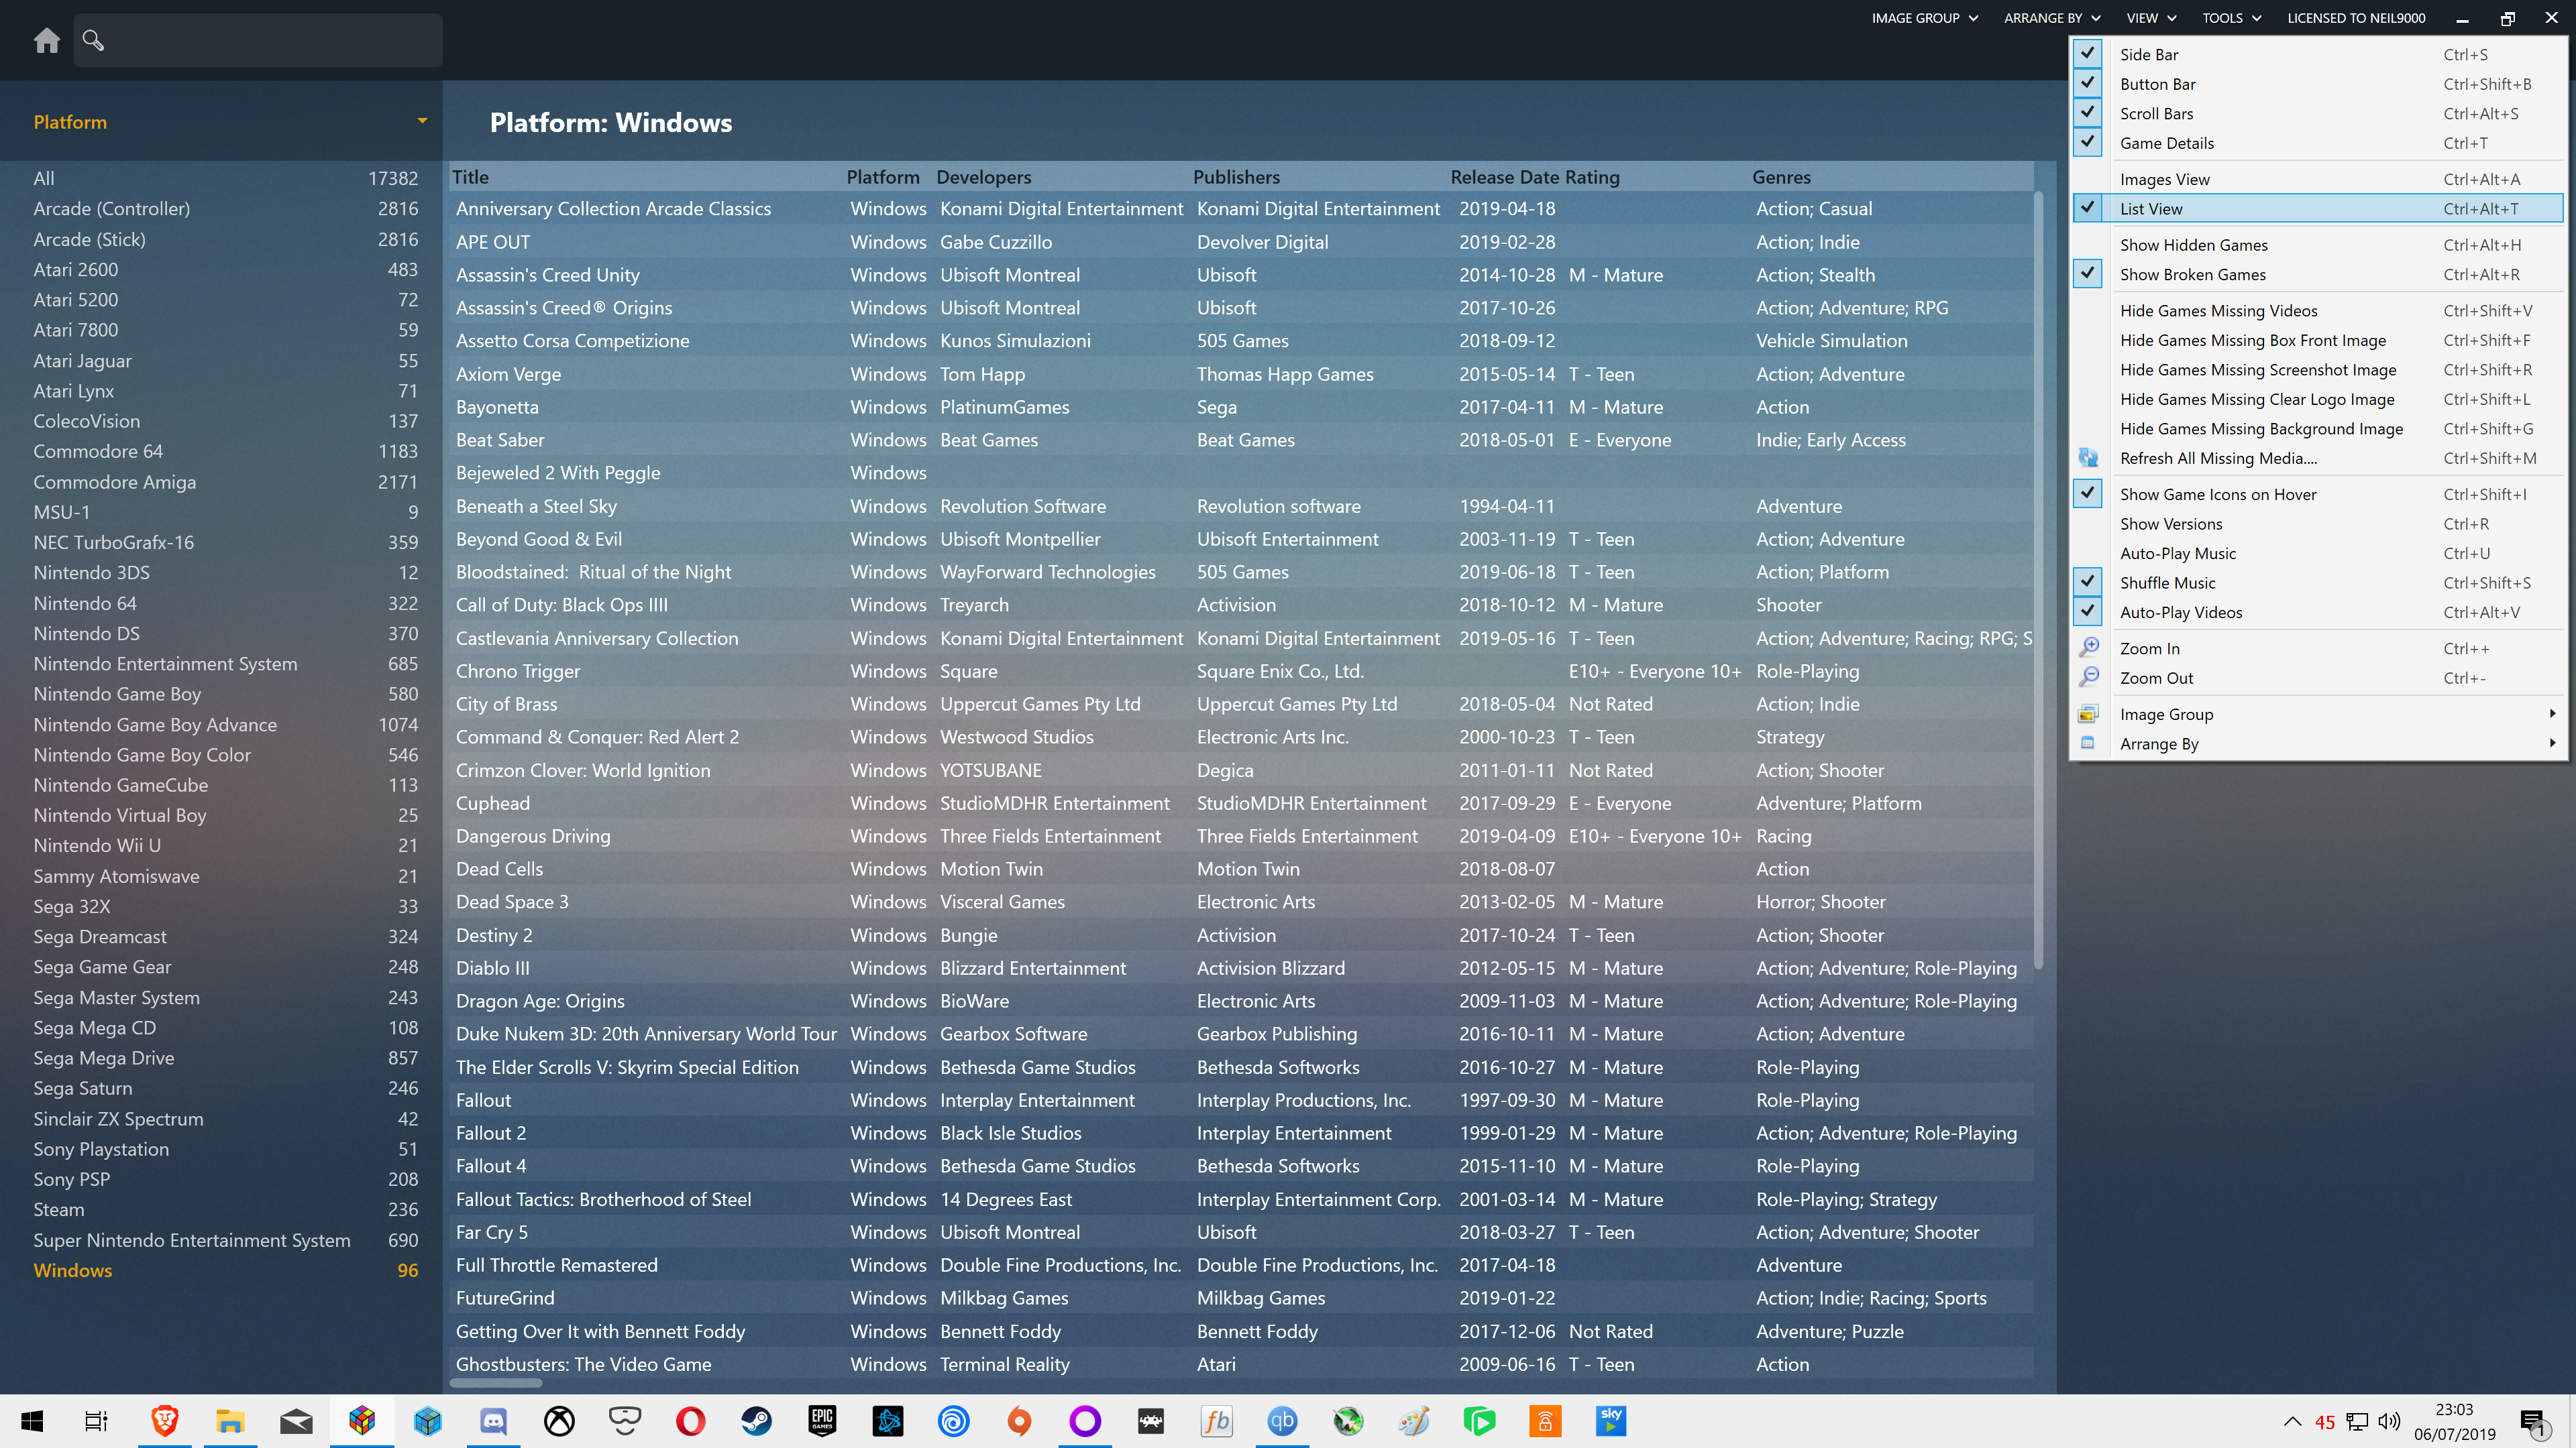Open Uplay from the taskbar

(x=953, y=1421)
